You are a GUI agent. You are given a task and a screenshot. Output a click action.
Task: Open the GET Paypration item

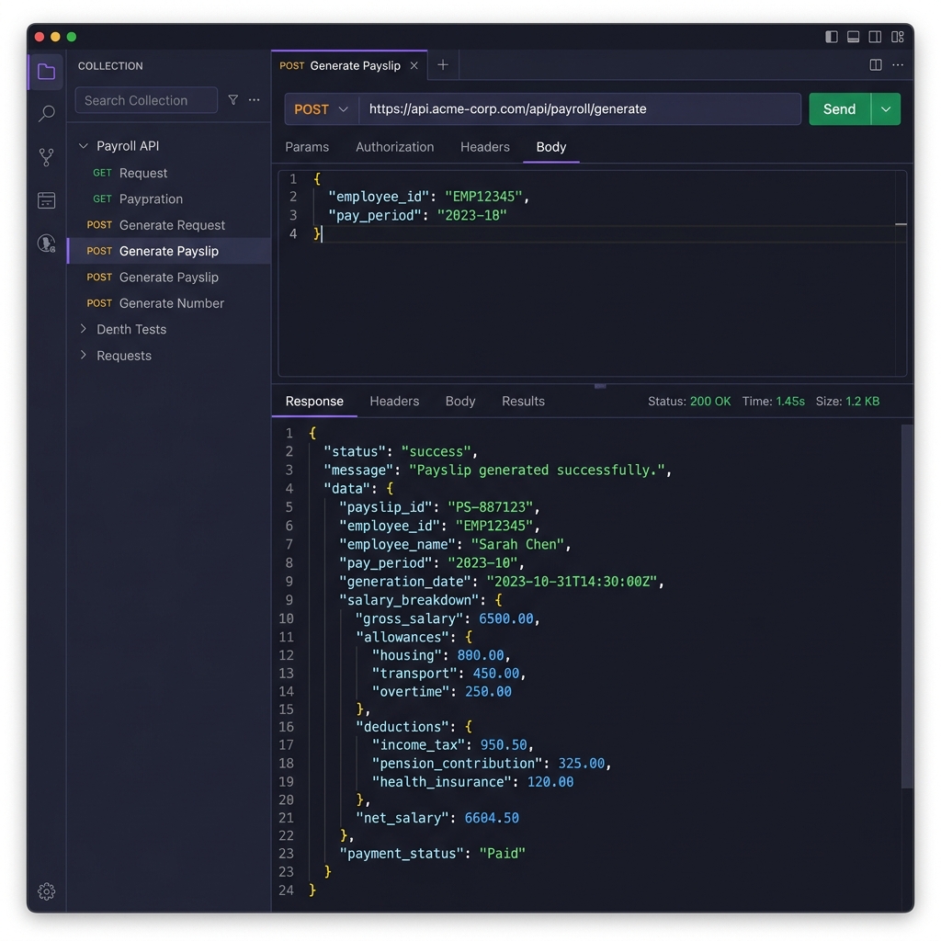coord(169,198)
